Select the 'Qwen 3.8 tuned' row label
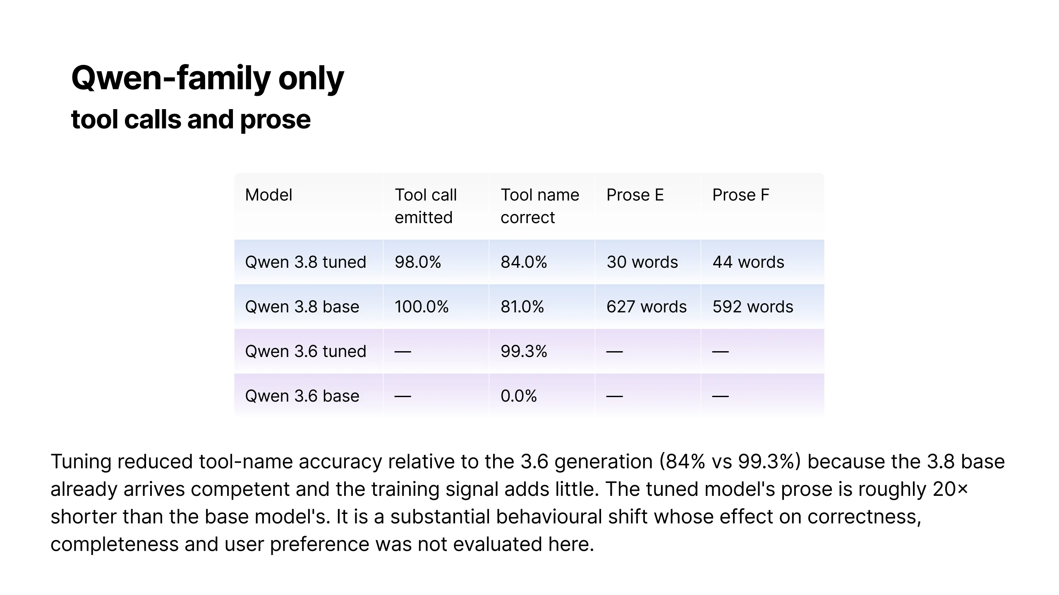This screenshot has height=595, width=1059. (x=306, y=262)
